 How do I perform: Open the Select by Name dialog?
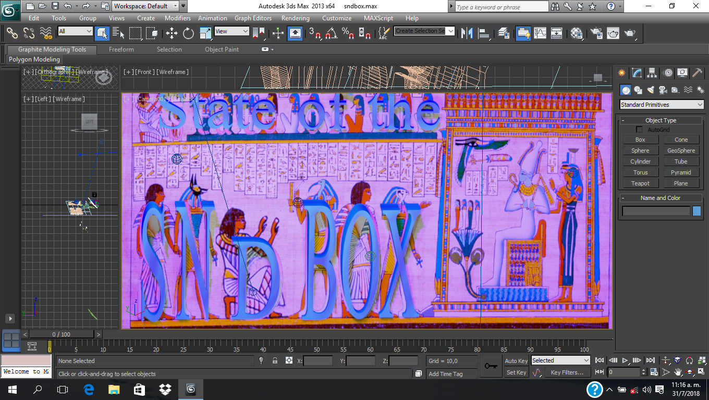coord(118,33)
